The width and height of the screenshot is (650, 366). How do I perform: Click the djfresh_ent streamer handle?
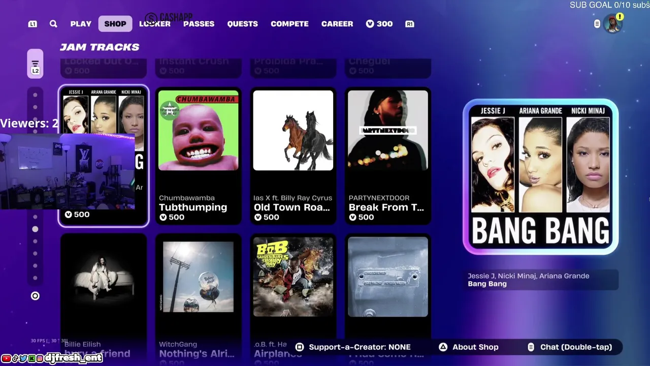click(74, 358)
